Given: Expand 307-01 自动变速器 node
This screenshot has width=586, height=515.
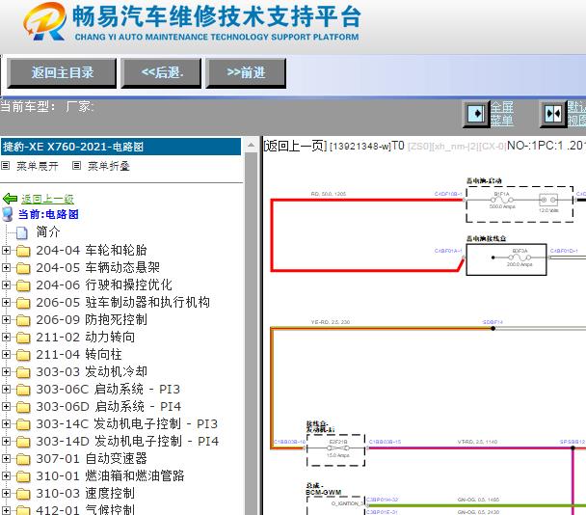Looking at the screenshot, I should [6, 458].
